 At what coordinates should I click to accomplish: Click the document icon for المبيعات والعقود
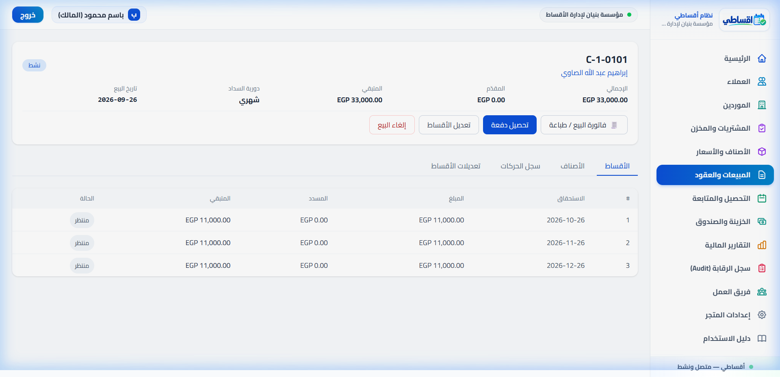click(762, 175)
